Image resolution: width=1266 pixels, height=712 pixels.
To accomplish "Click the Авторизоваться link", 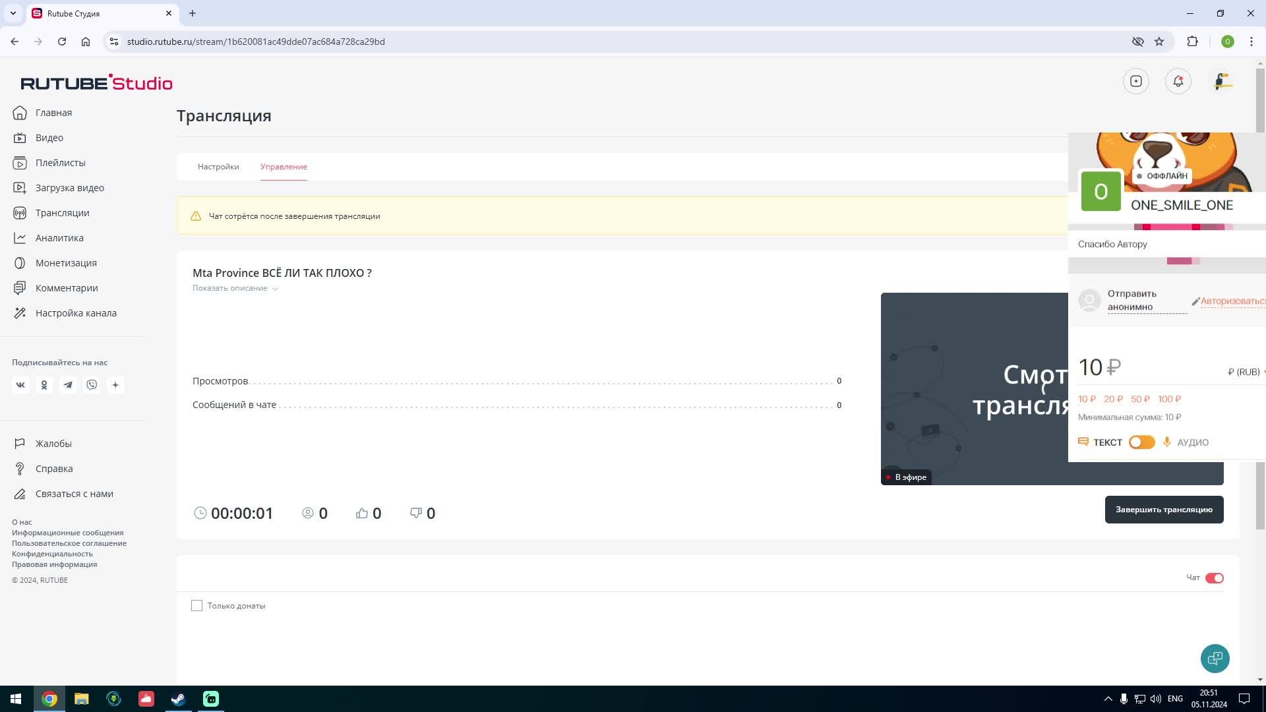I will point(1232,301).
